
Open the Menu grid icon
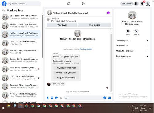point(136,4)
